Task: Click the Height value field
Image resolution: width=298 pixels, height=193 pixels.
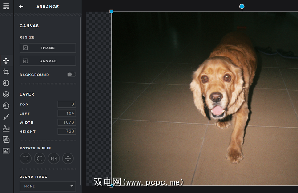Action: pyautogui.click(x=67, y=132)
